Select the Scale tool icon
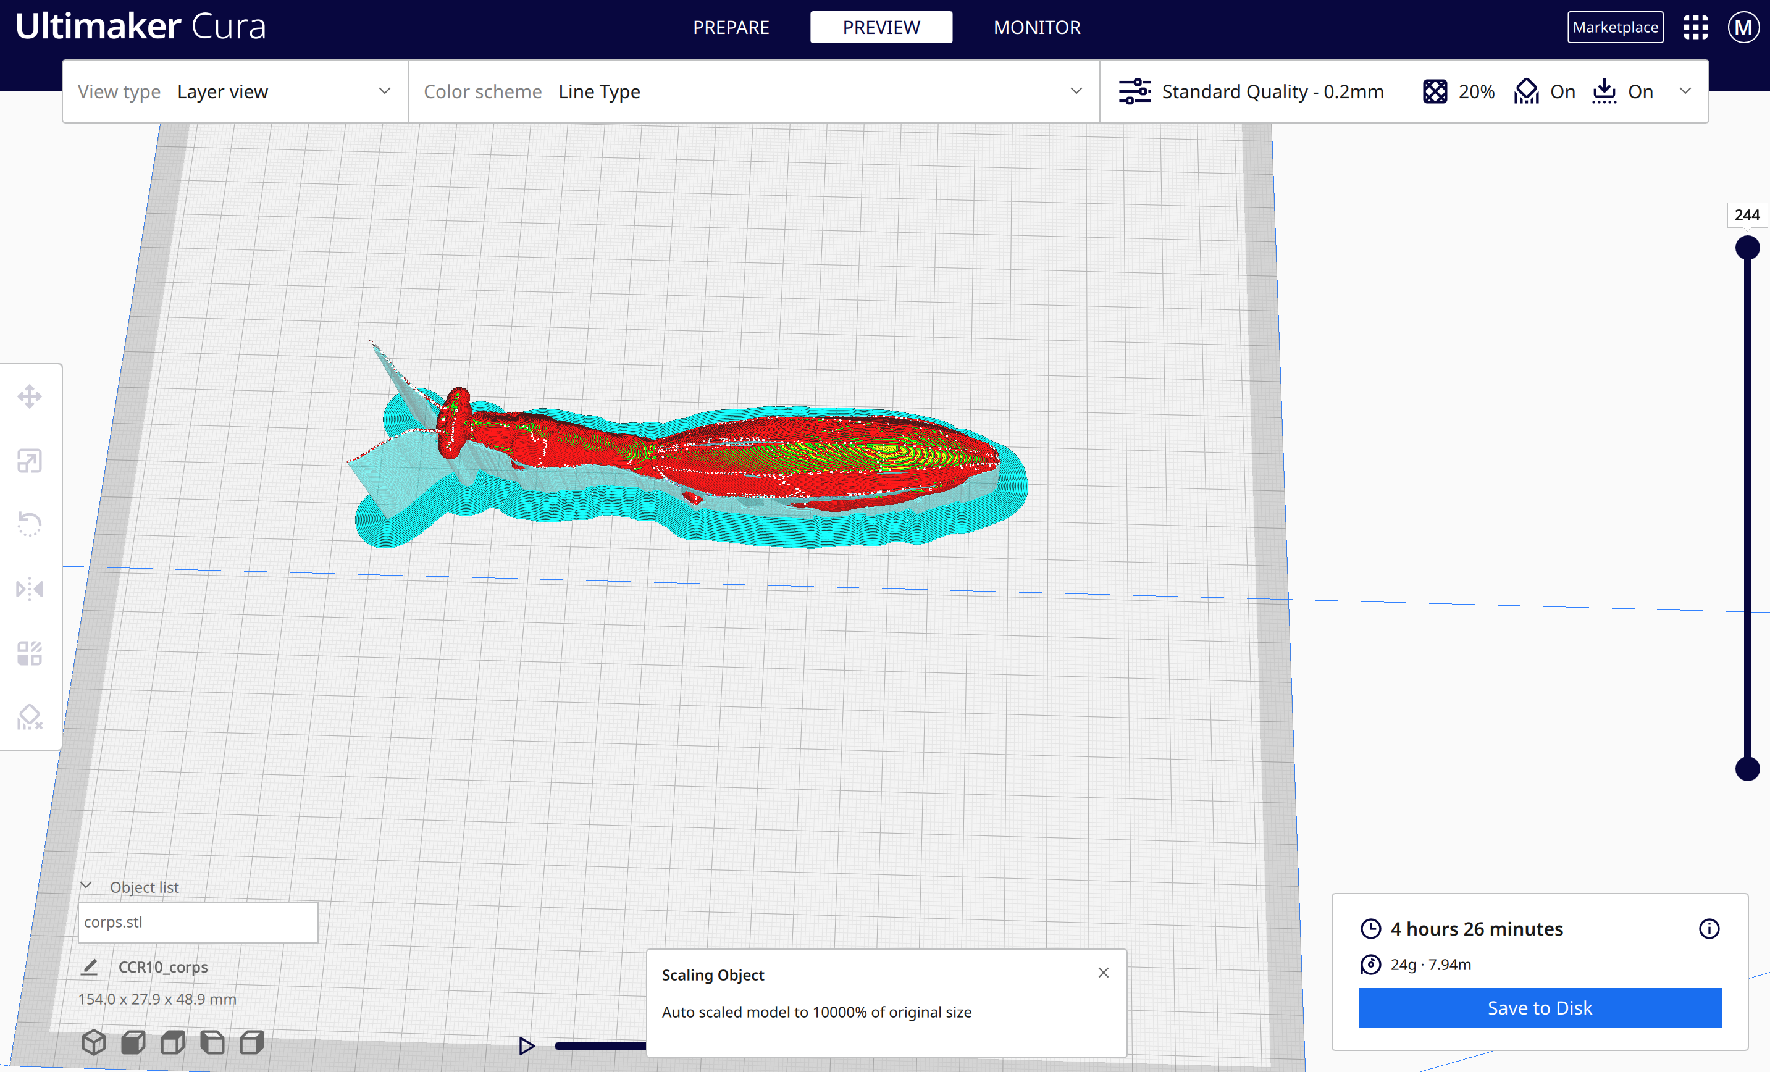 pos(30,461)
